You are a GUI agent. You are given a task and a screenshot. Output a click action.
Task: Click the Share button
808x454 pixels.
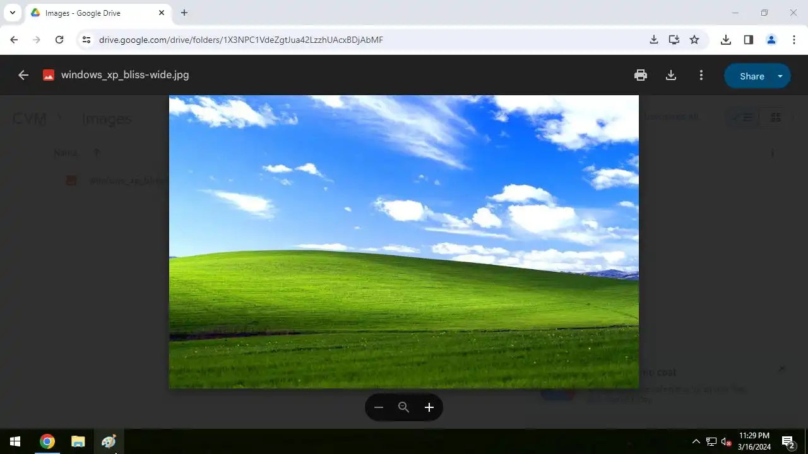coord(752,76)
